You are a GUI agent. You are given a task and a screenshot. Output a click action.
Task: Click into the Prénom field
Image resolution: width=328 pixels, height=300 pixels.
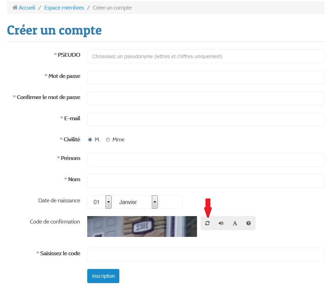click(206, 160)
